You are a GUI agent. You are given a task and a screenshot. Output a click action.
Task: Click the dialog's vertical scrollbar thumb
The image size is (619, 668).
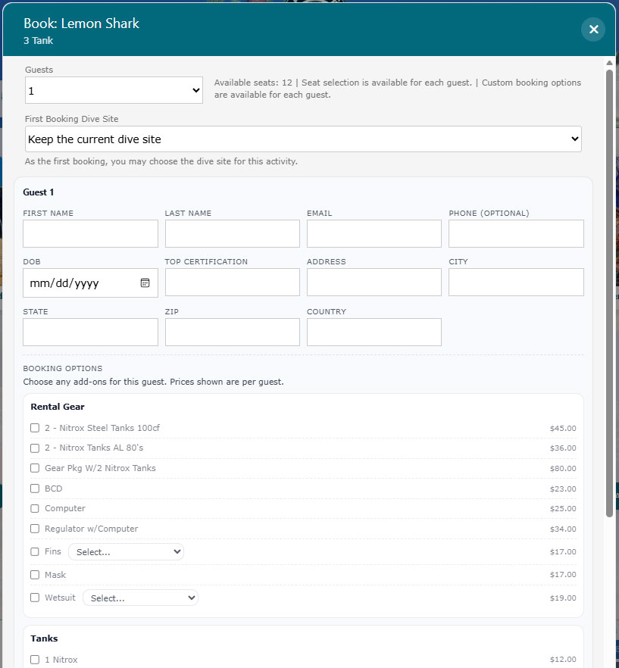pyautogui.click(x=610, y=294)
